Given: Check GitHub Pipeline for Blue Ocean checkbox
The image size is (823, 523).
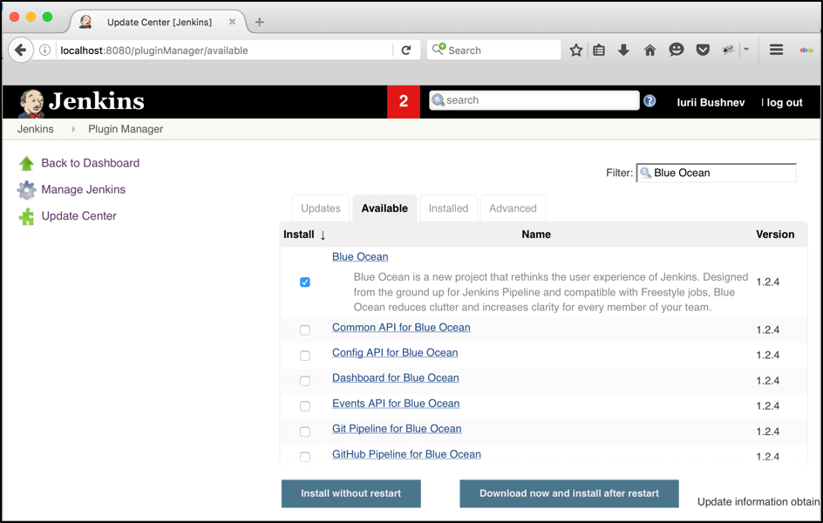Looking at the screenshot, I should (x=305, y=457).
